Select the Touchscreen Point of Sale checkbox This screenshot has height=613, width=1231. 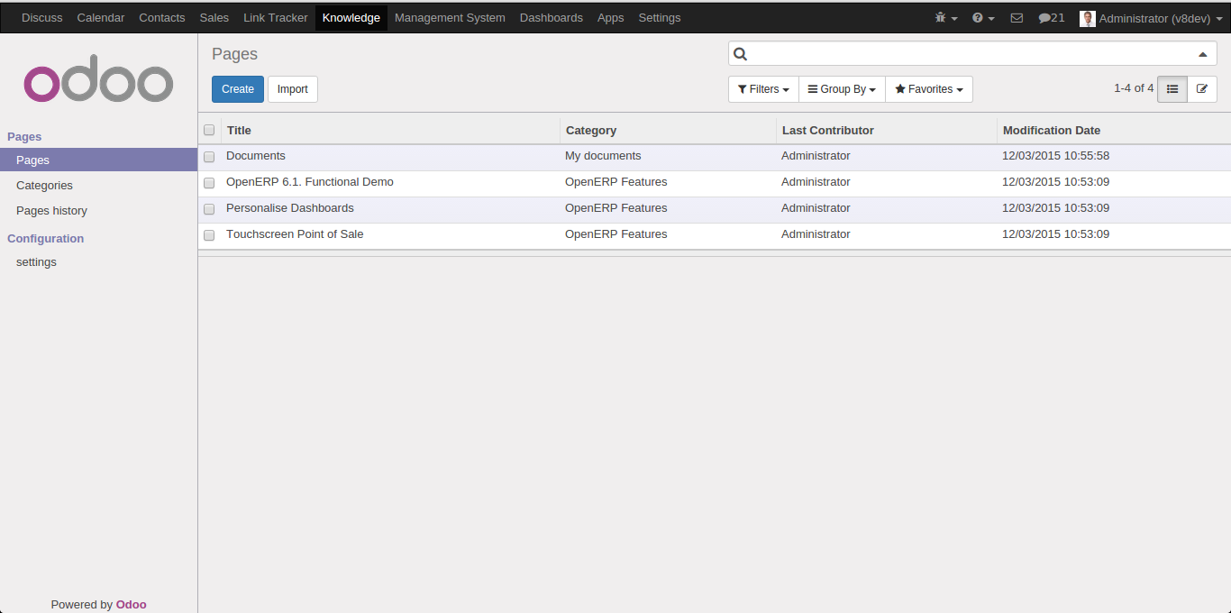(209, 235)
